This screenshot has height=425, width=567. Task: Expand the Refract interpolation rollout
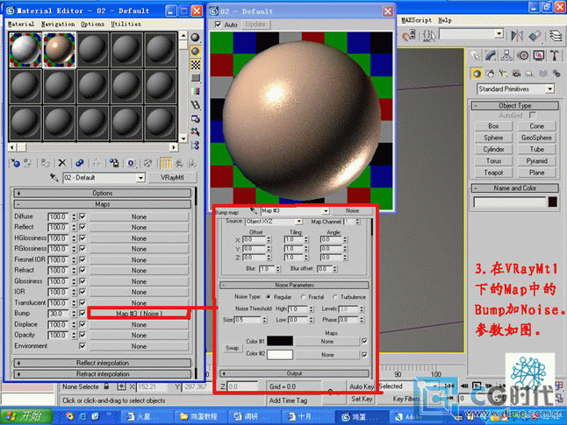[103, 374]
